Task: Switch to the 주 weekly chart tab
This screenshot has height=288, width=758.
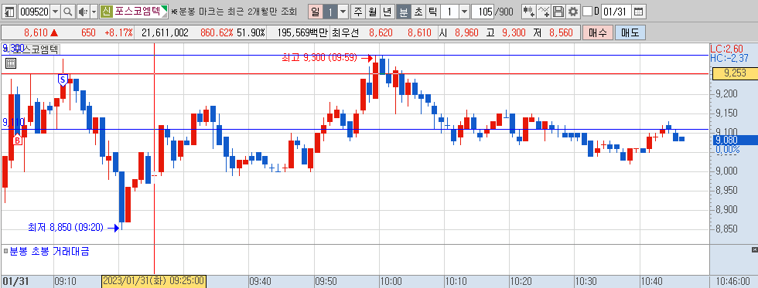Action: pos(357,11)
